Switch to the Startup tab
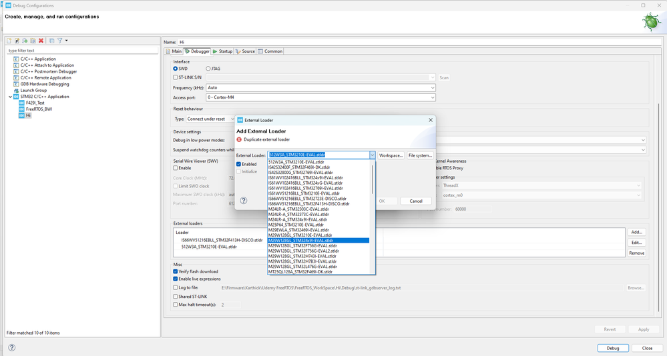The image size is (667, 356). 222,51
